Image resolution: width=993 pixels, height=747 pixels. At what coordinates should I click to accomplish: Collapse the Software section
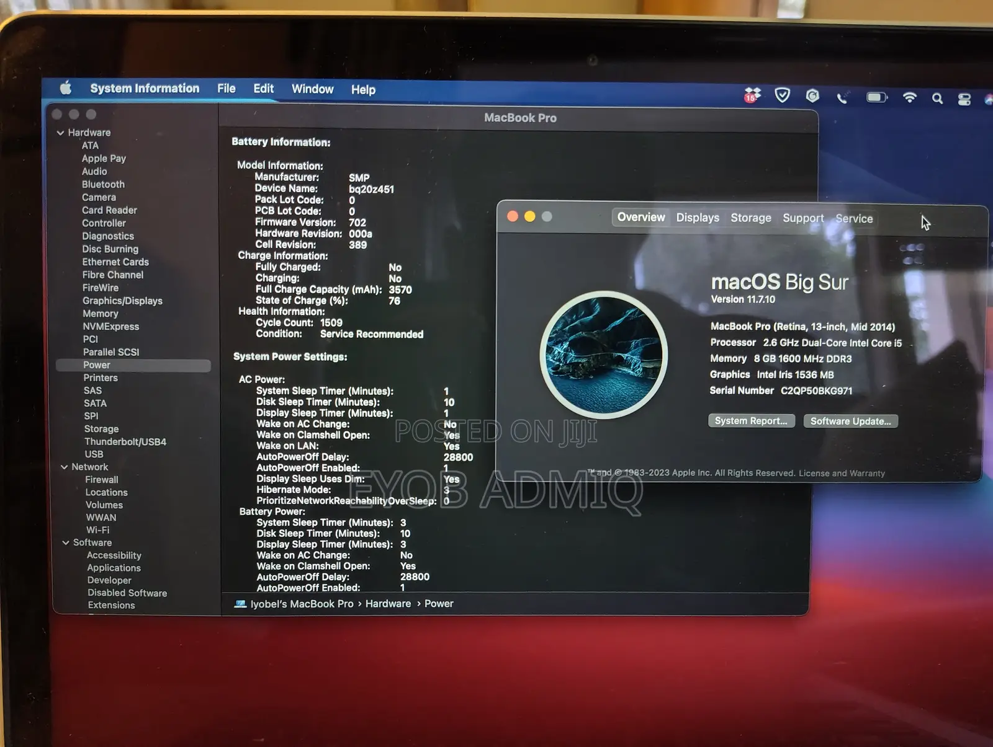coord(66,542)
